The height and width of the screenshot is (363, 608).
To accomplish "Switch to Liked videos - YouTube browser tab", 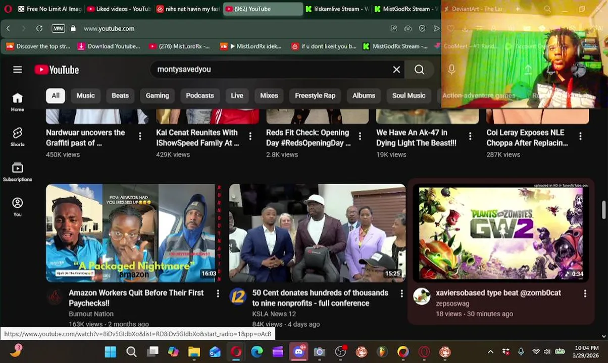I will point(119,9).
